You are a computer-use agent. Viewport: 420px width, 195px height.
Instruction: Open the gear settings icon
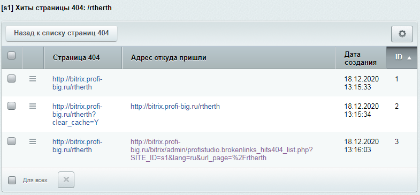click(402, 34)
